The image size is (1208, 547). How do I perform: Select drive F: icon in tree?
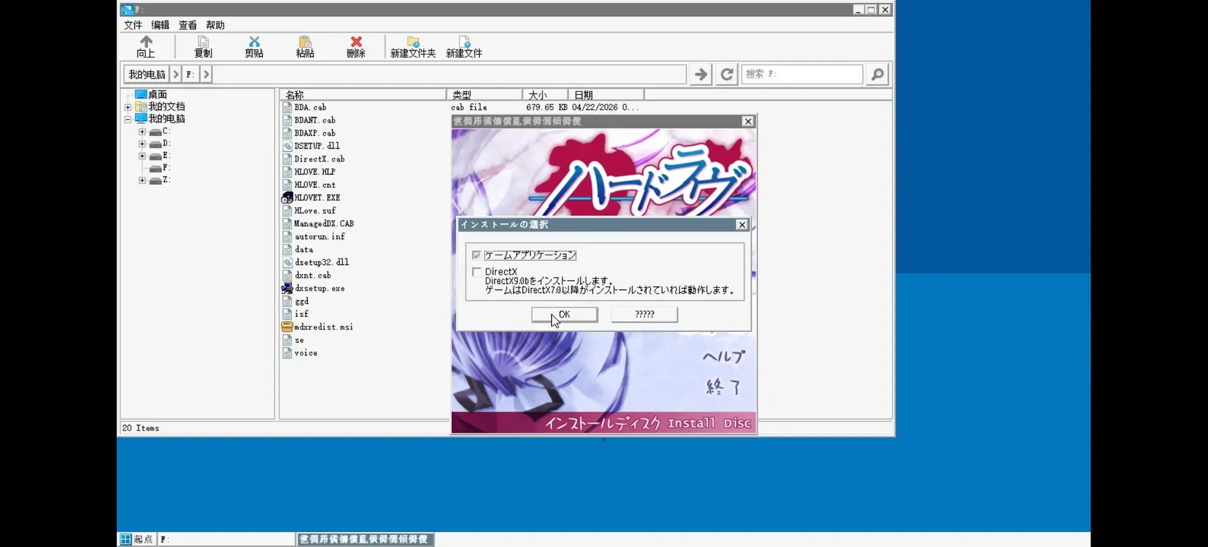coord(155,169)
